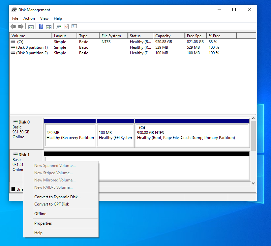Viewport: 271px width, 246px height.
Task: Select Help in the context menu
Action: [x=61, y=233]
